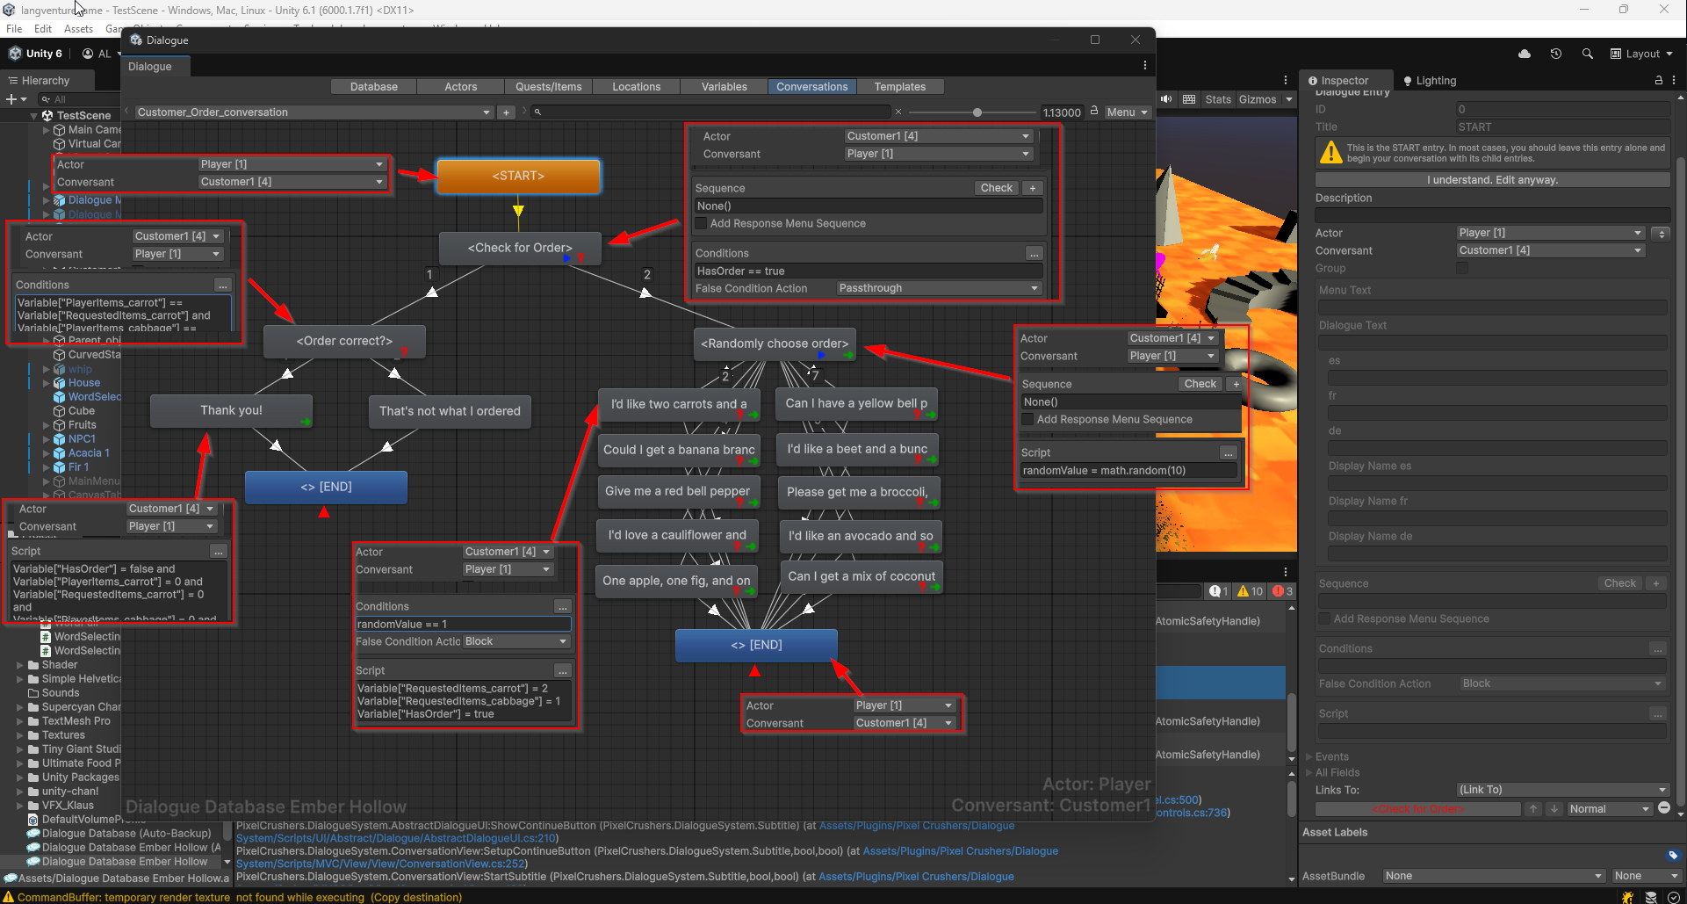Open the debug mode bug icon

coord(1628,897)
